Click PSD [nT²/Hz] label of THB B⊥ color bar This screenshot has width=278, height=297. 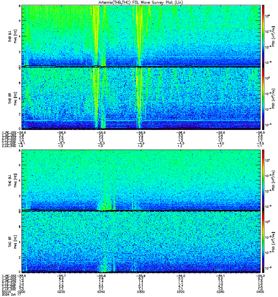pyautogui.click(x=274, y=36)
